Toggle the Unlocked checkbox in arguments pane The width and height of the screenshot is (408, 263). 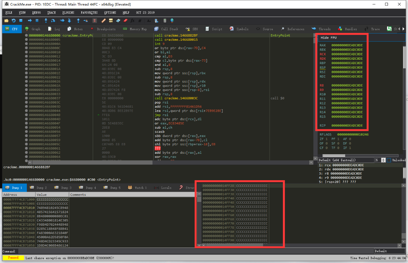(389, 160)
